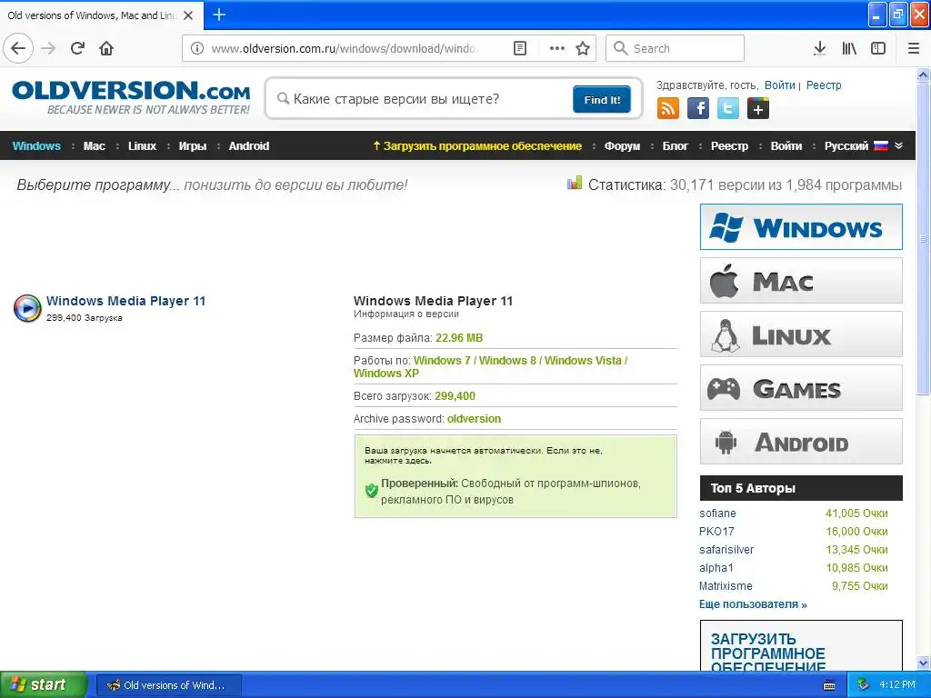Reload the current page
The height and width of the screenshot is (698, 931).
pyautogui.click(x=77, y=48)
